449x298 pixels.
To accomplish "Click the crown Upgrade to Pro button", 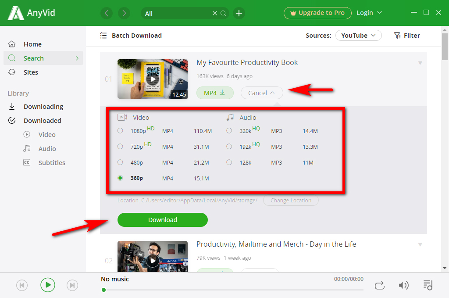I will pyautogui.click(x=317, y=13).
